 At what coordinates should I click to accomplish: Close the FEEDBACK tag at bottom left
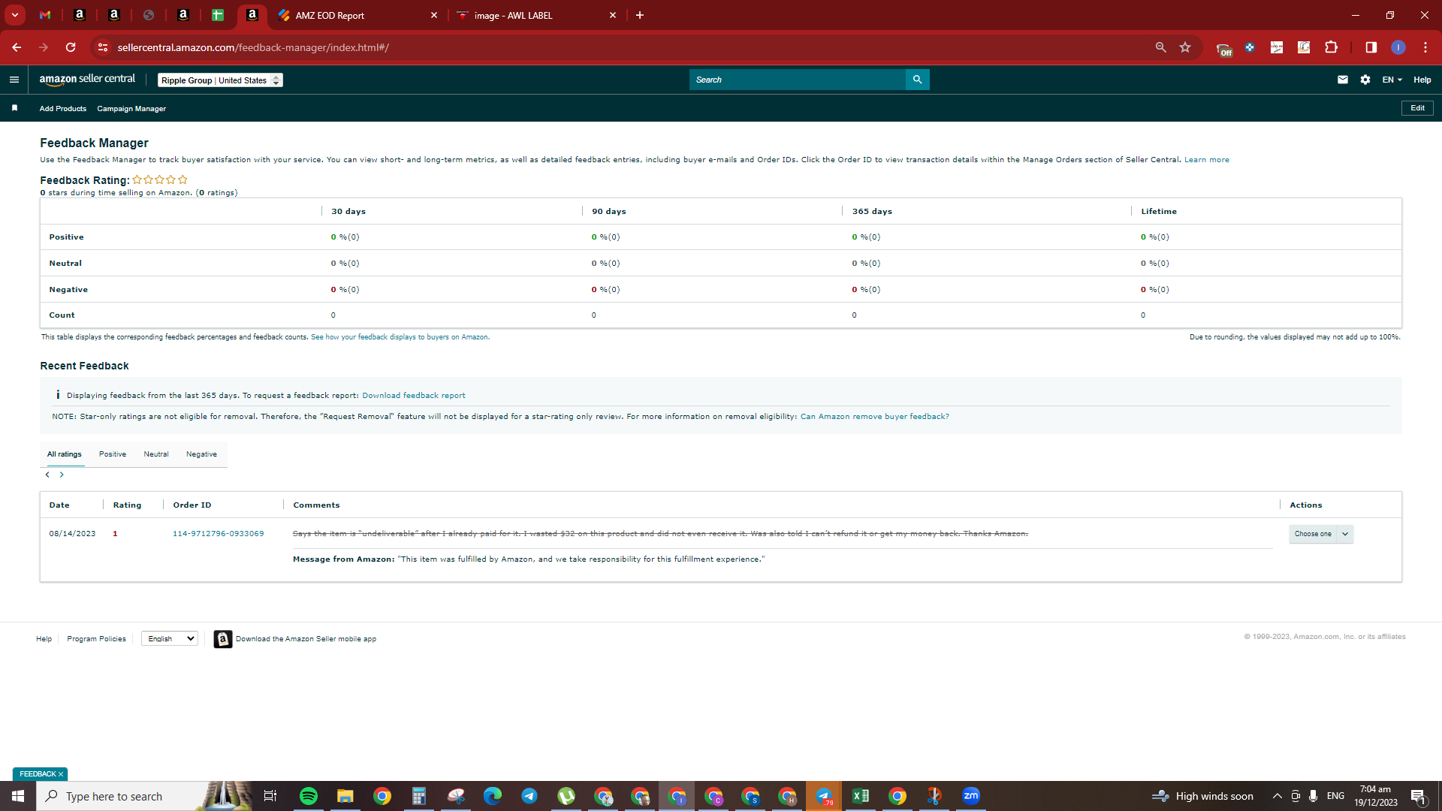(61, 774)
